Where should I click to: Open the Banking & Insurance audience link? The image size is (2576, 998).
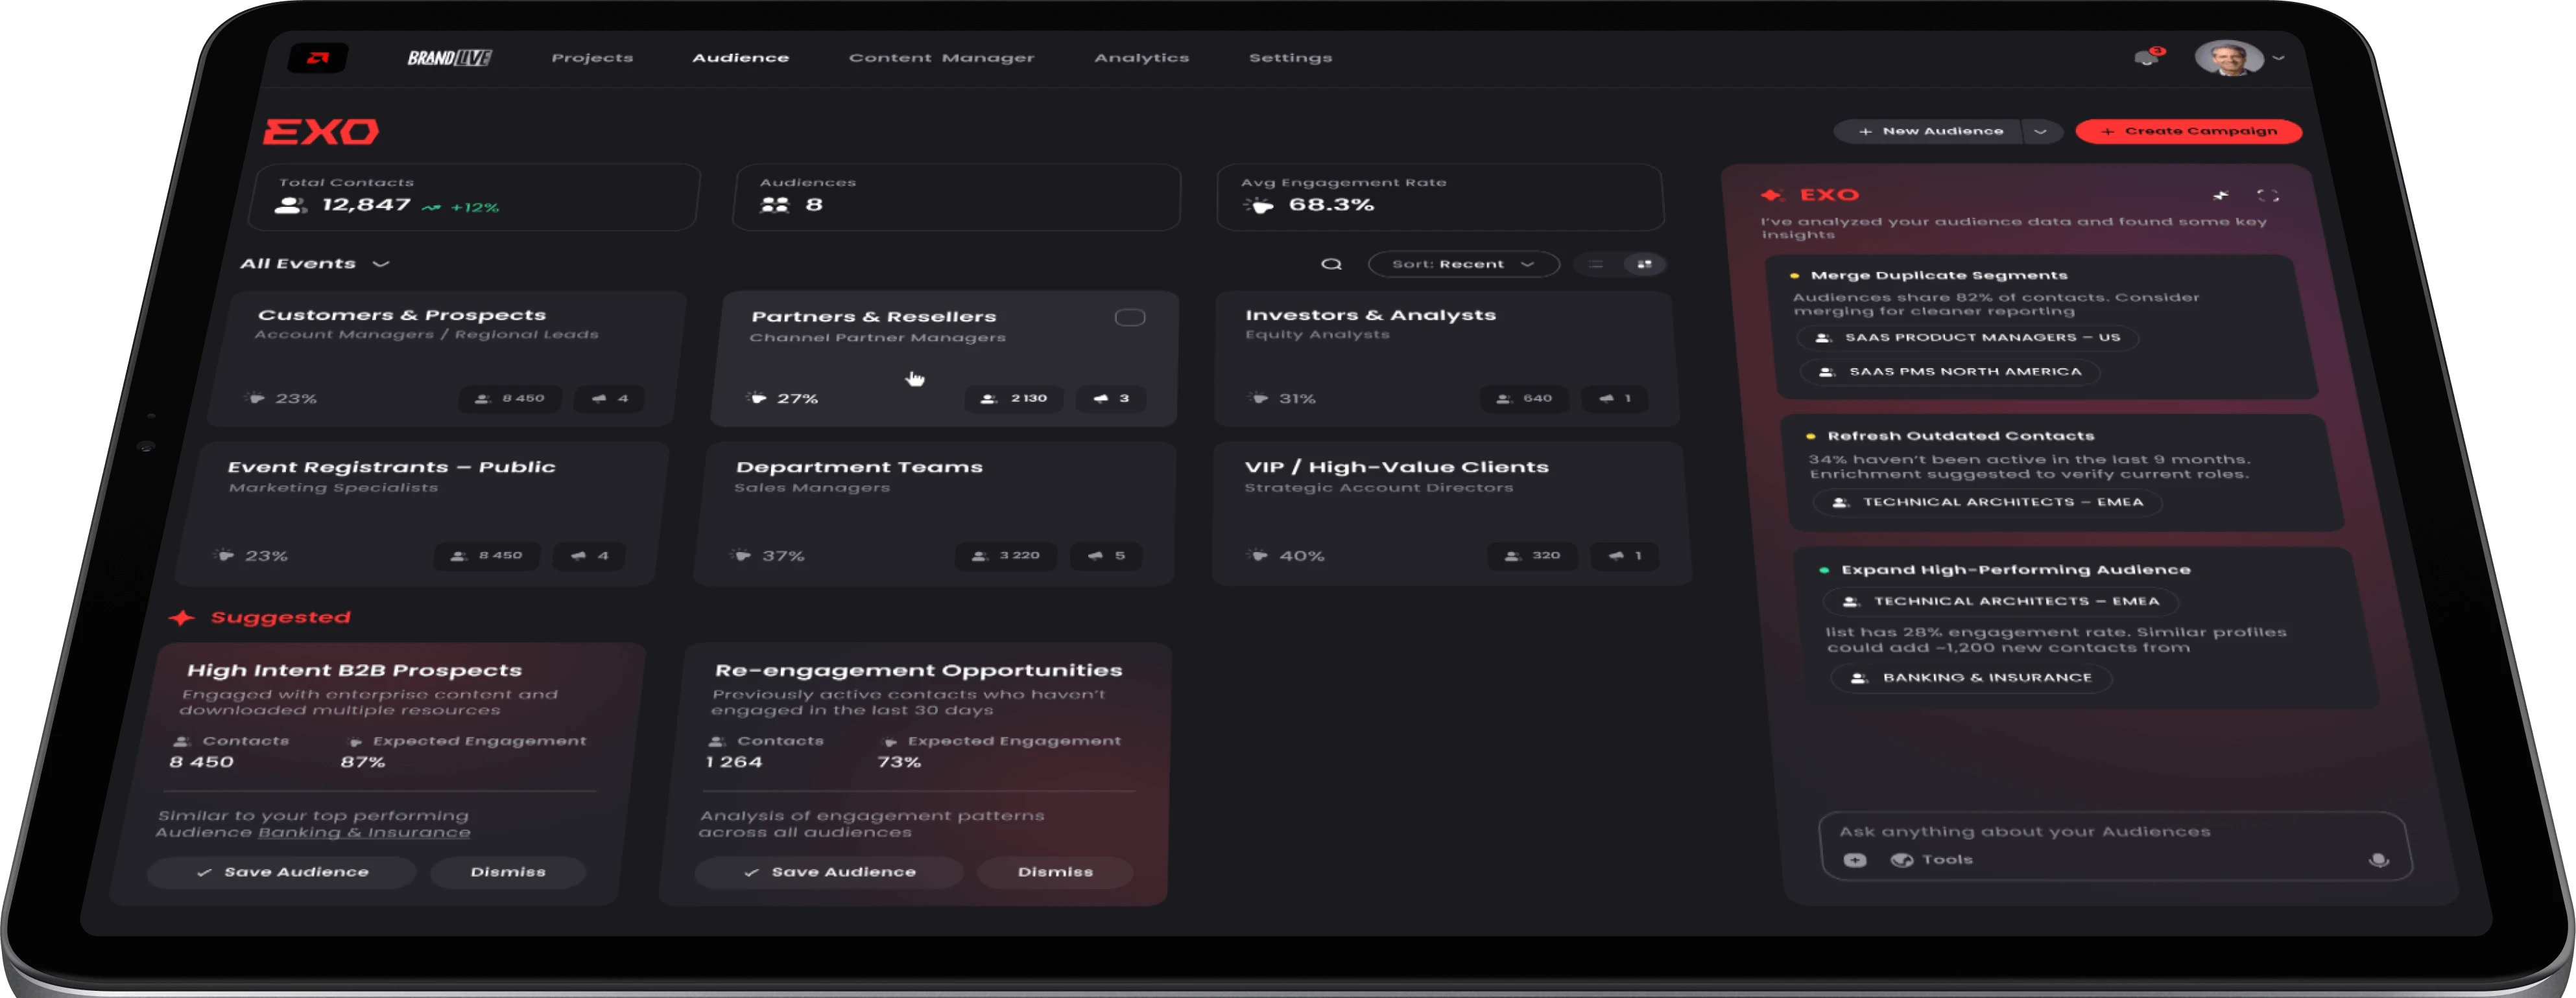click(364, 833)
